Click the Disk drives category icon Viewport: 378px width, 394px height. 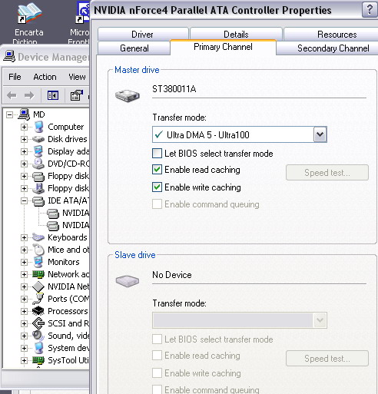[x=38, y=139]
